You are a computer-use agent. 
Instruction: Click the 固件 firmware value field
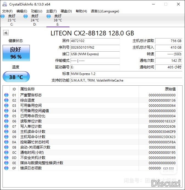pos(95,41)
